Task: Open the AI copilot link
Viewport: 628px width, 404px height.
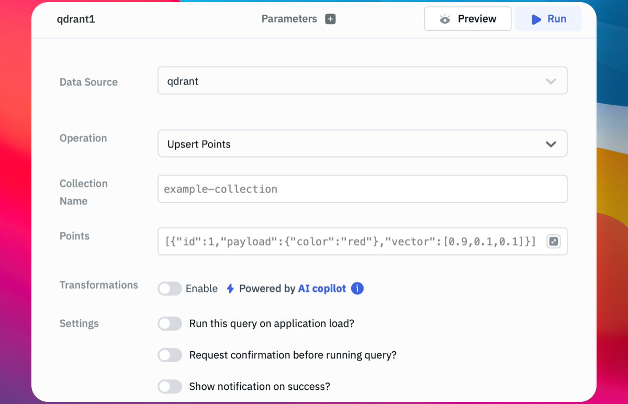Action: tap(322, 288)
